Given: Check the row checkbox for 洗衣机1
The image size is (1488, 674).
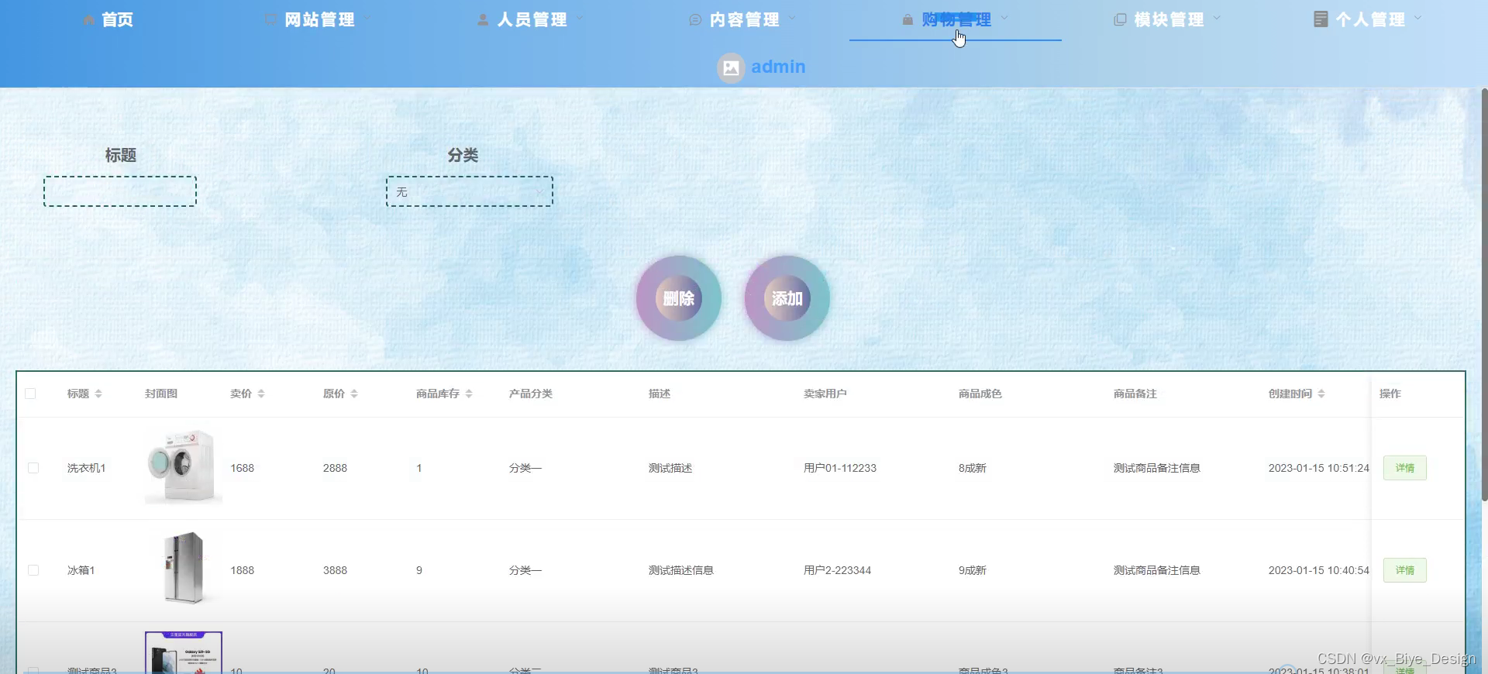Looking at the screenshot, I should click(33, 468).
